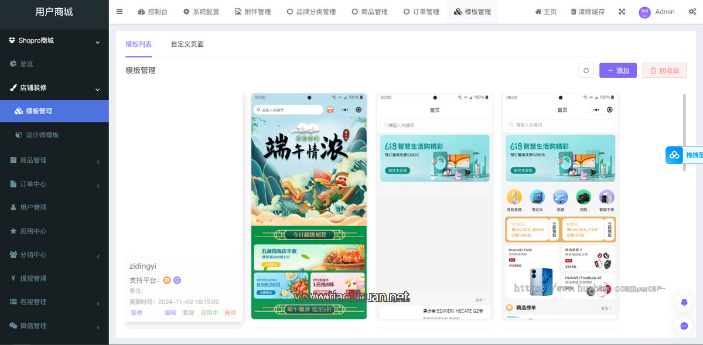Toggle fullscreen with the expand icon in top bar
Image resolution: width=703 pixels, height=345 pixels.
pyautogui.click(x=622, y=11)
